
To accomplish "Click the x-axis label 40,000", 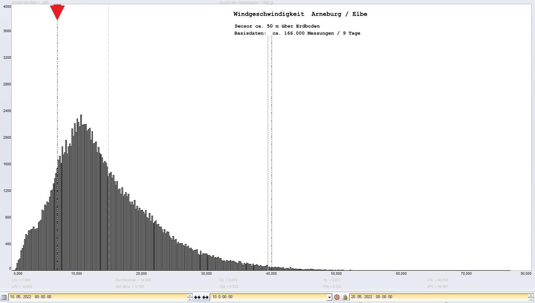I will (271, 273).
